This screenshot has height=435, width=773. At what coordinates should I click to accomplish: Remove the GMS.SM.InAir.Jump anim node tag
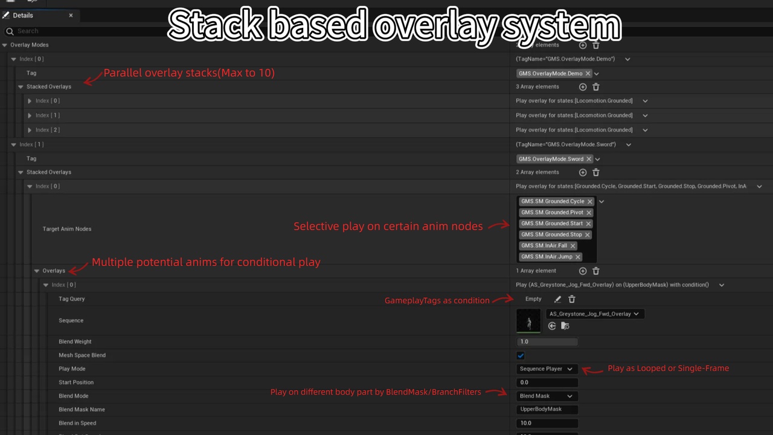[577, 256]
